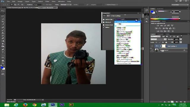Open the layer filter Kind dropdown
The width and height of the screenshot is (190, 107).
(156, 36)
